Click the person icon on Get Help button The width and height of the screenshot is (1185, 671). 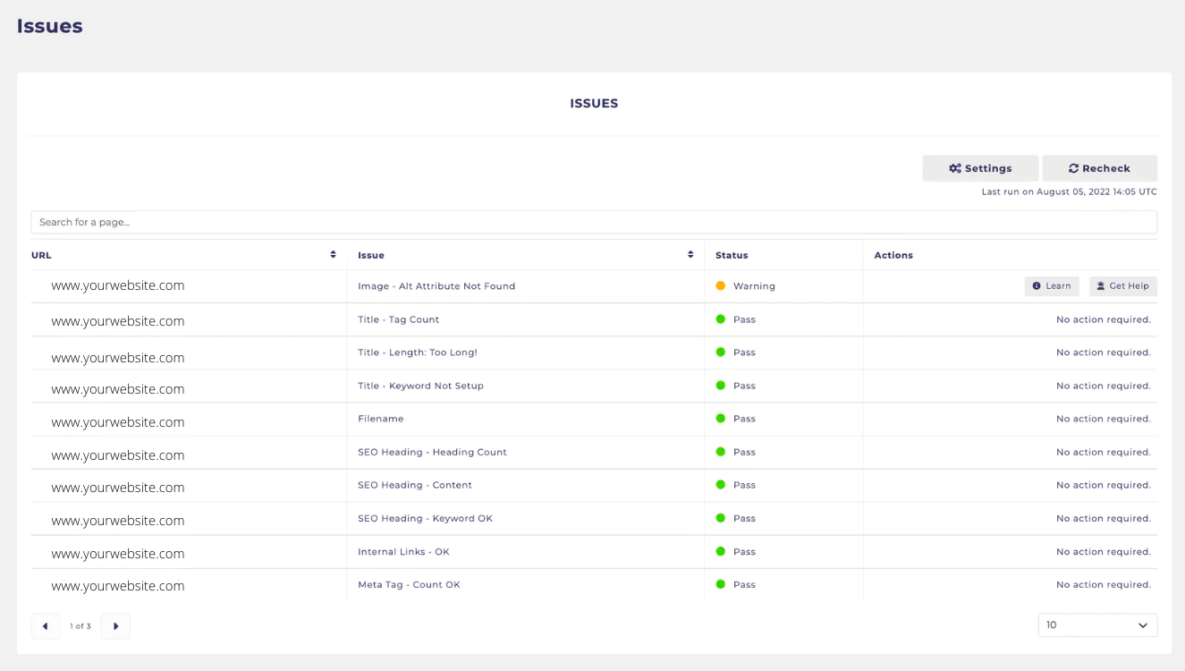click(1101, 285)
